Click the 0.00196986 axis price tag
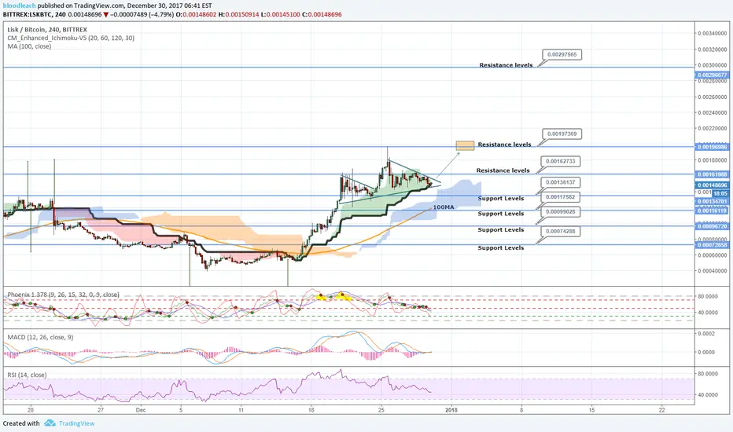Viewport: 733px width, 432px height. (x=712, y=147)
